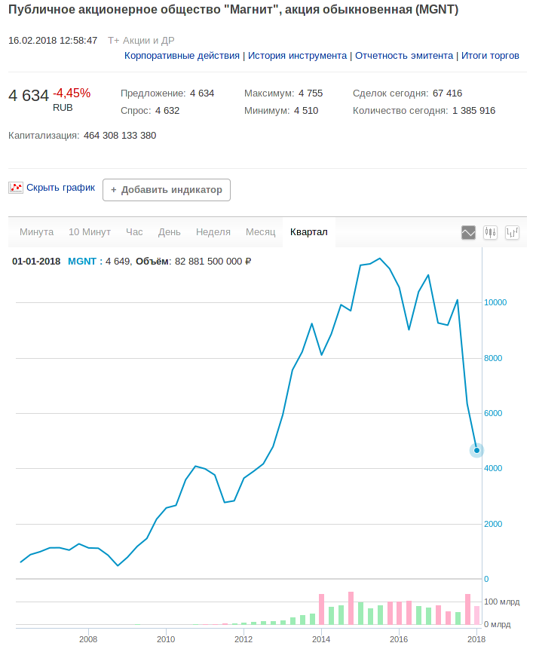Click the Максимум value 4 755
The width and height of the screenshot is (536, 646).
click(x=311, y=93)
